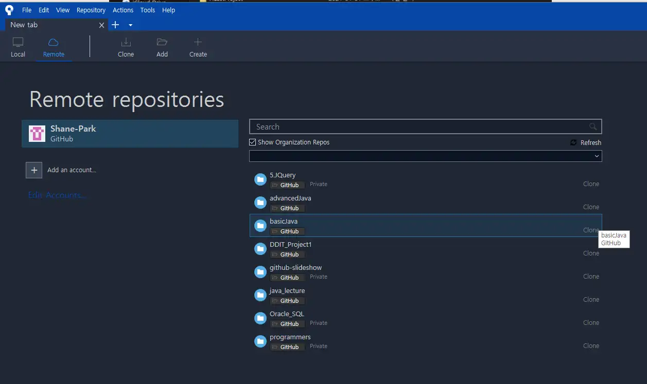Screen dimensions: 647x384
Task: Select the github-slideshow repository name
Action: point(296,268)
